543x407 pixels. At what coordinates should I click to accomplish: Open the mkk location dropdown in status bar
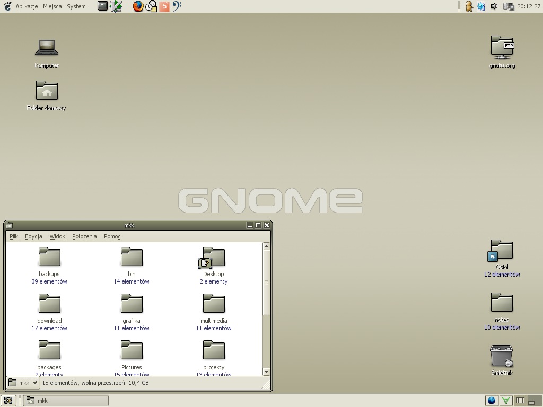pyautogui.click(x=23, y=383)
